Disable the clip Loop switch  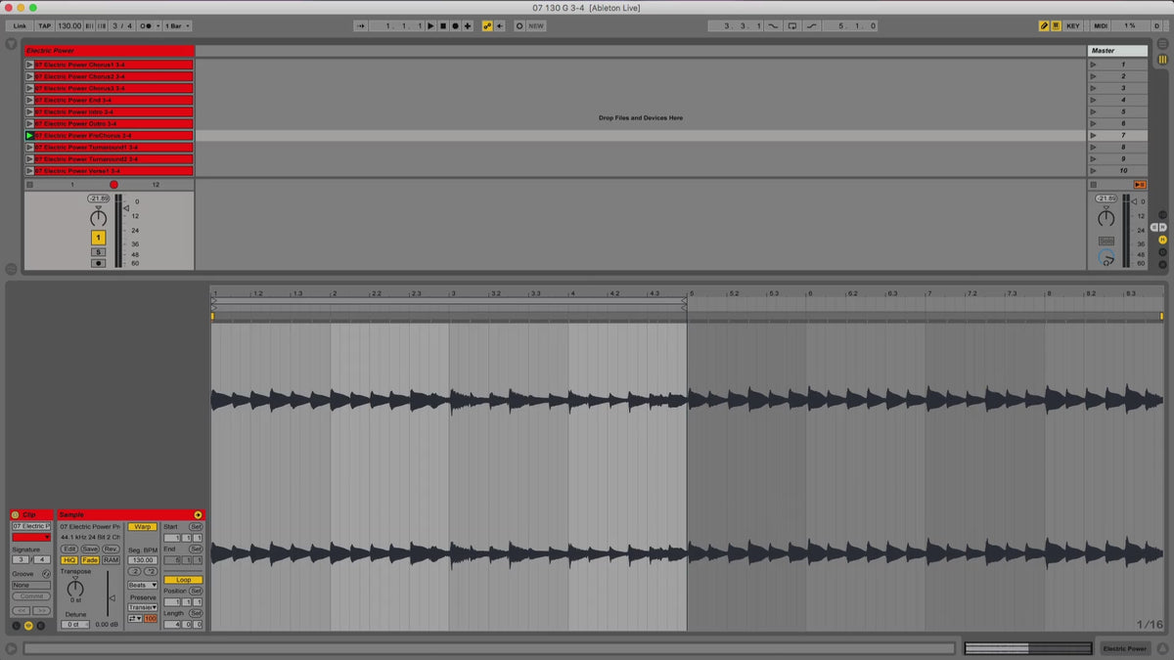point(183,580)
